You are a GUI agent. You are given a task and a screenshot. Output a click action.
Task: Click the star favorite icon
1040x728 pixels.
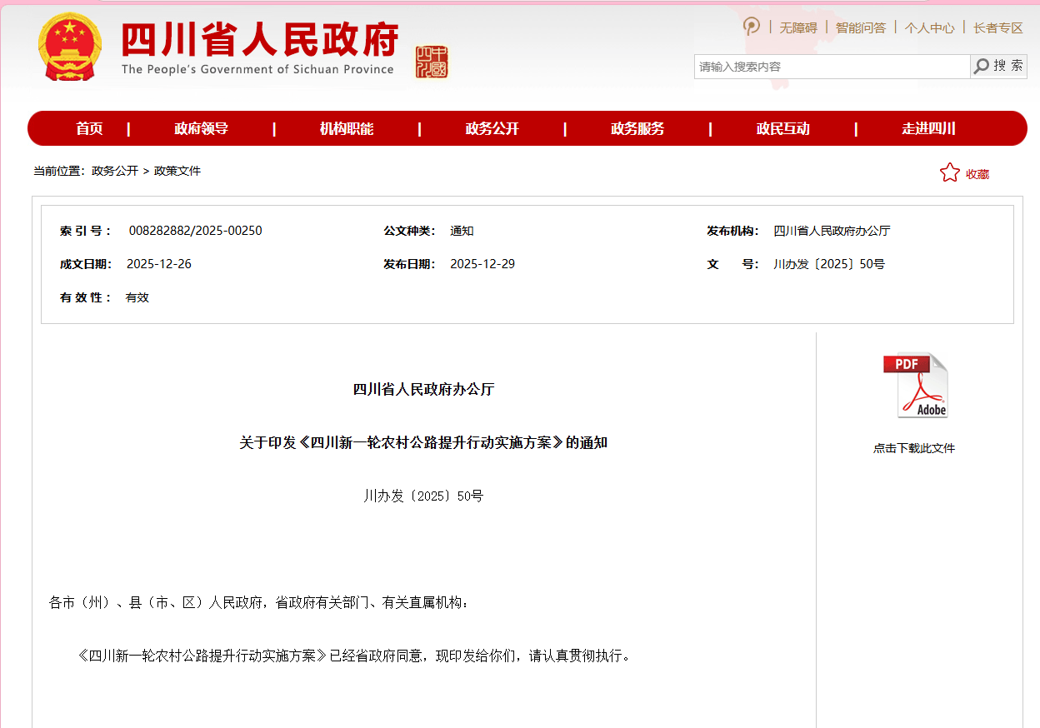point(949,173)
